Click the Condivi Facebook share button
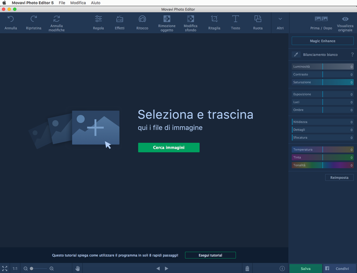 (x=339, y=269)
